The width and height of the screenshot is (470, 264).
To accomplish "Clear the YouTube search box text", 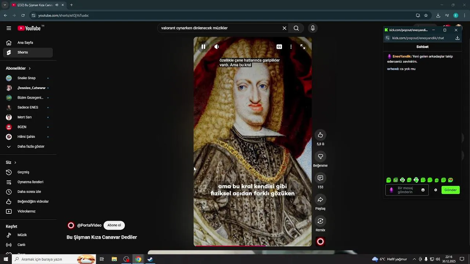I will click(x=284, y=28).
